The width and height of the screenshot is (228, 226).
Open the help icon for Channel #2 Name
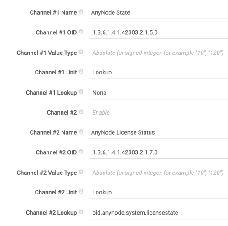tap(81, 131)
